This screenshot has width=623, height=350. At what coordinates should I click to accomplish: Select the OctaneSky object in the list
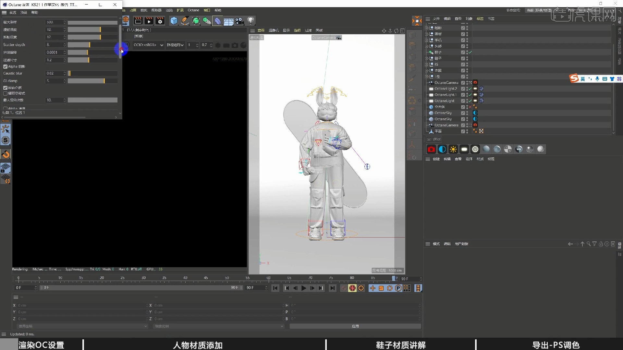click(443, 113)
